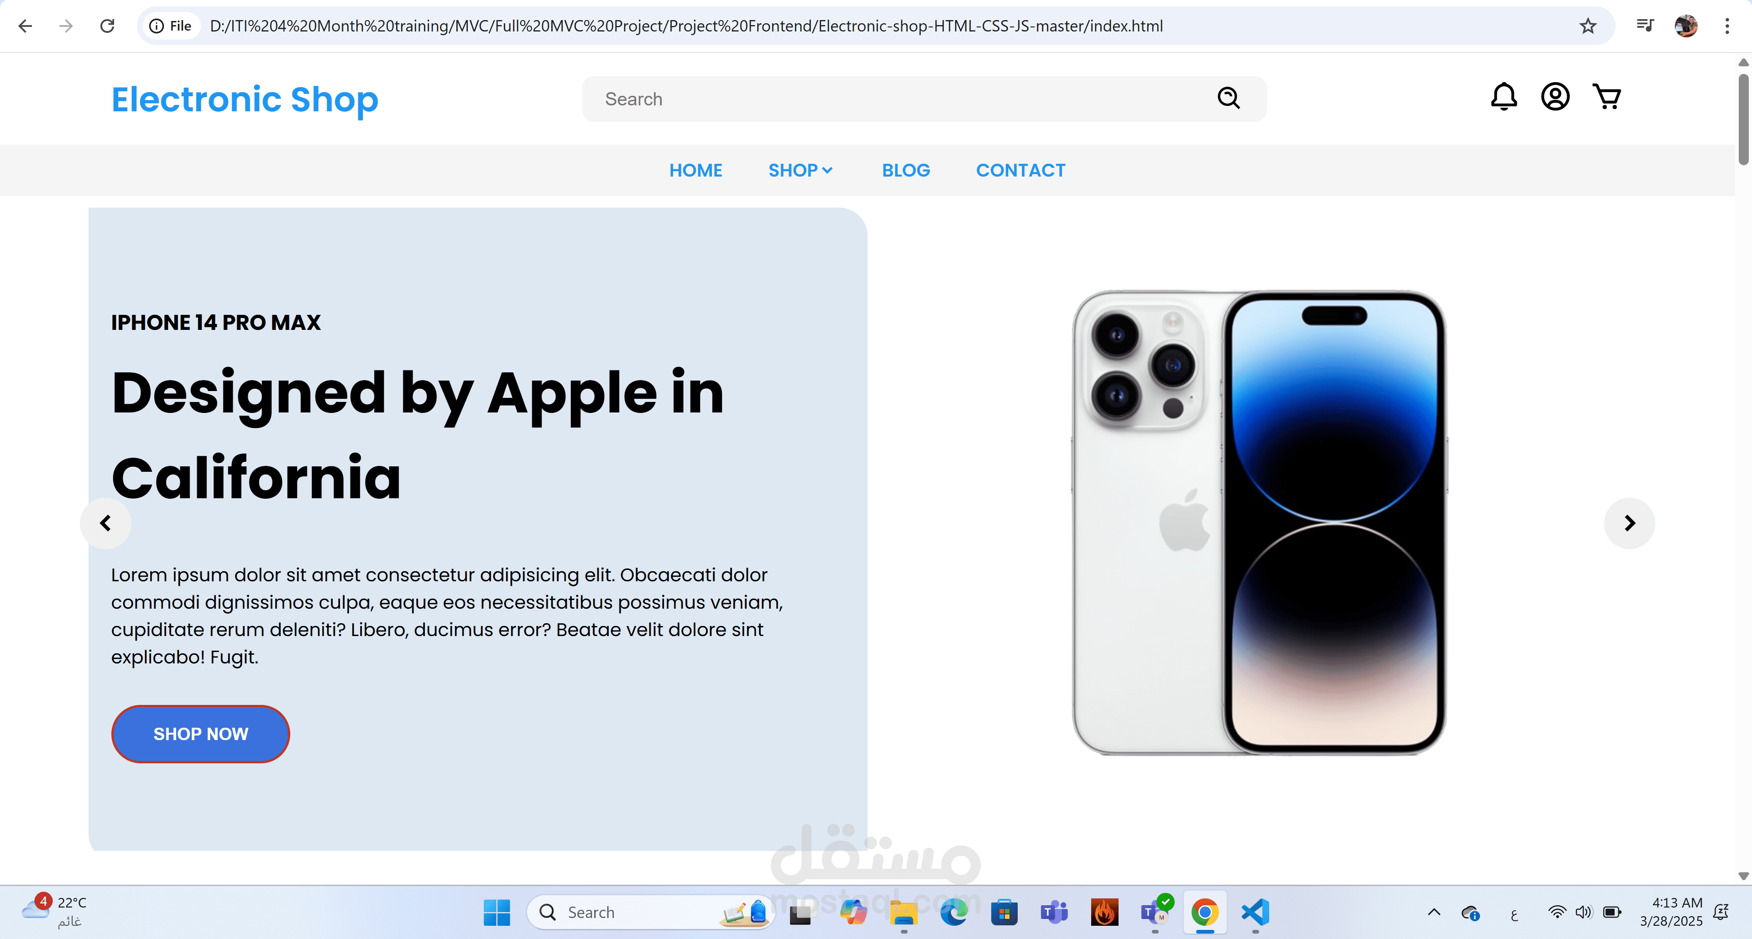The image size is (1752, 939).
Task: Click the Lorem ipsum description paragraph
Action: [447, 616]
